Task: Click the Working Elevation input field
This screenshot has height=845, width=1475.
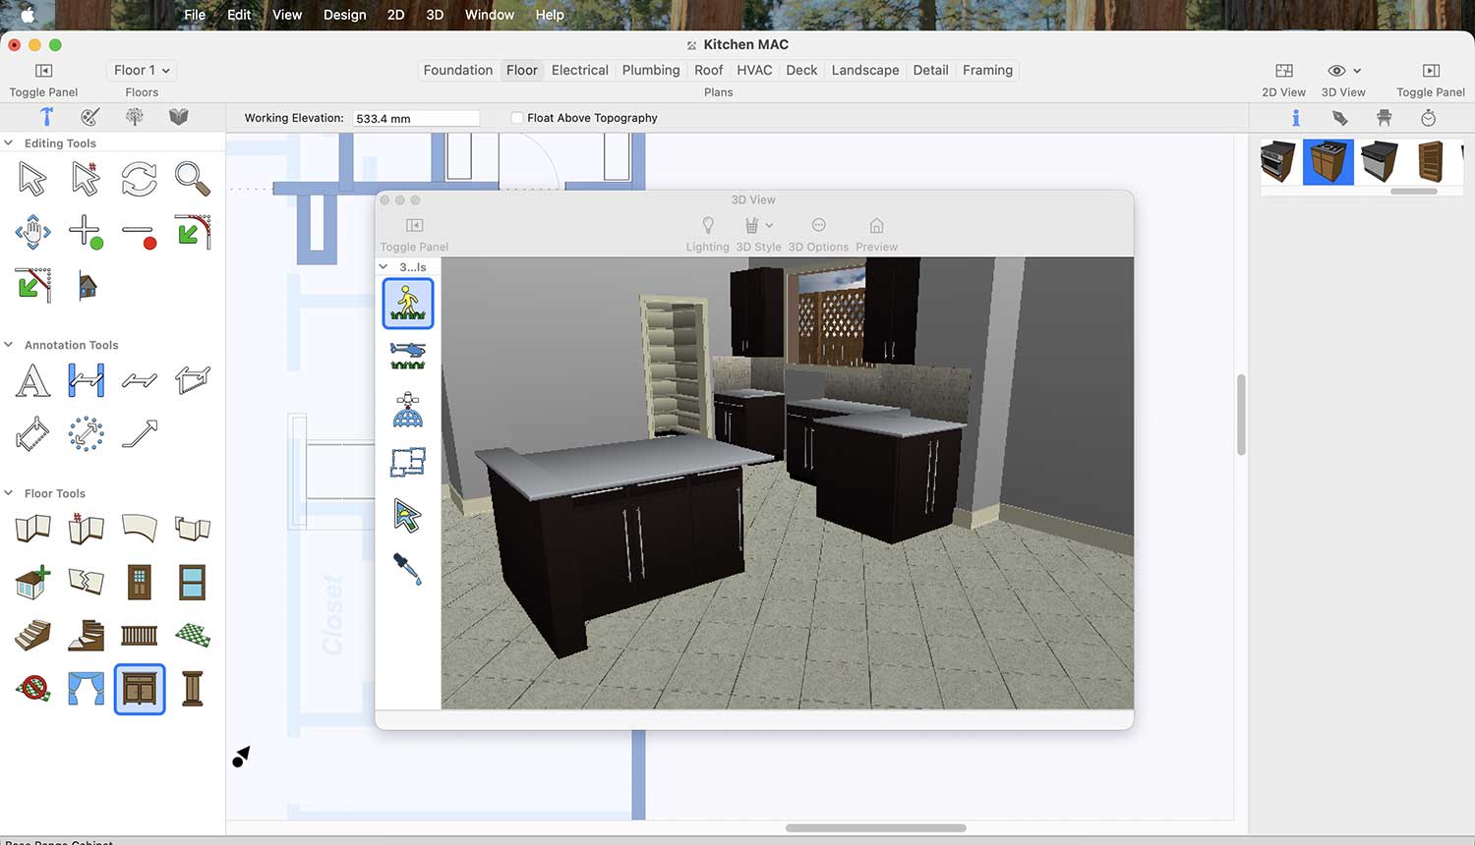Action: coord(416,118)
